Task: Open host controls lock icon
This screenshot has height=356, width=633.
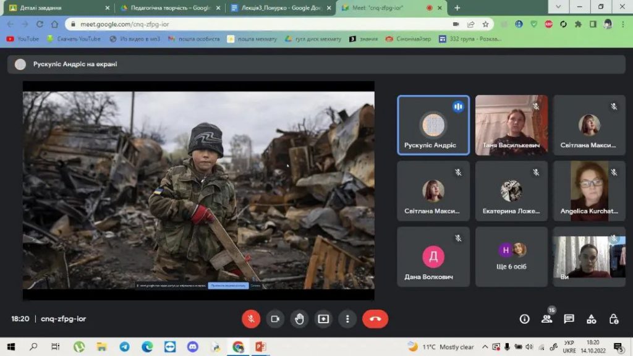Action: pyautogui.click(x=613, y=319)
